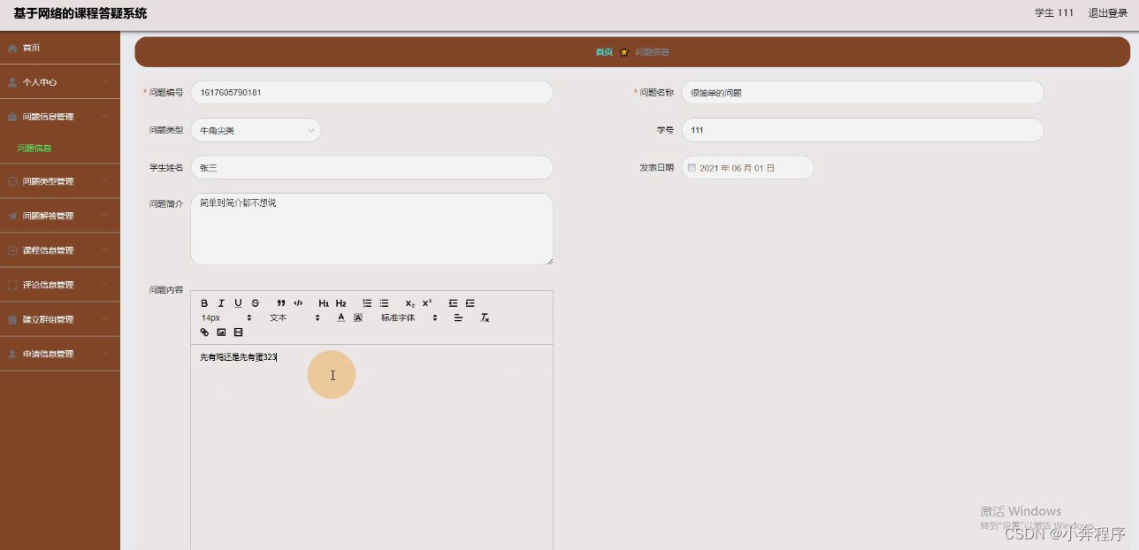
Task: Click the 首页 breadcrumb link
Action: point(604,52)
